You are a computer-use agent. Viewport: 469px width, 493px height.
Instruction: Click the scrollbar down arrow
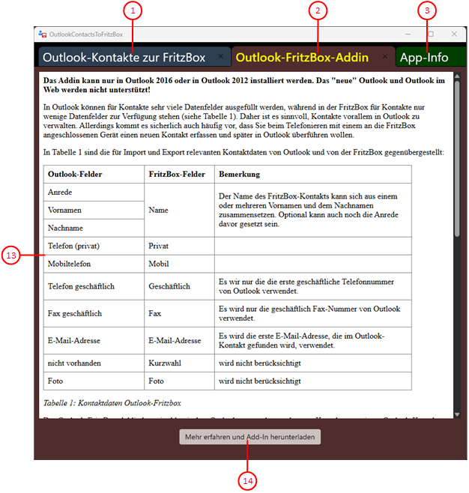point(457,414)
